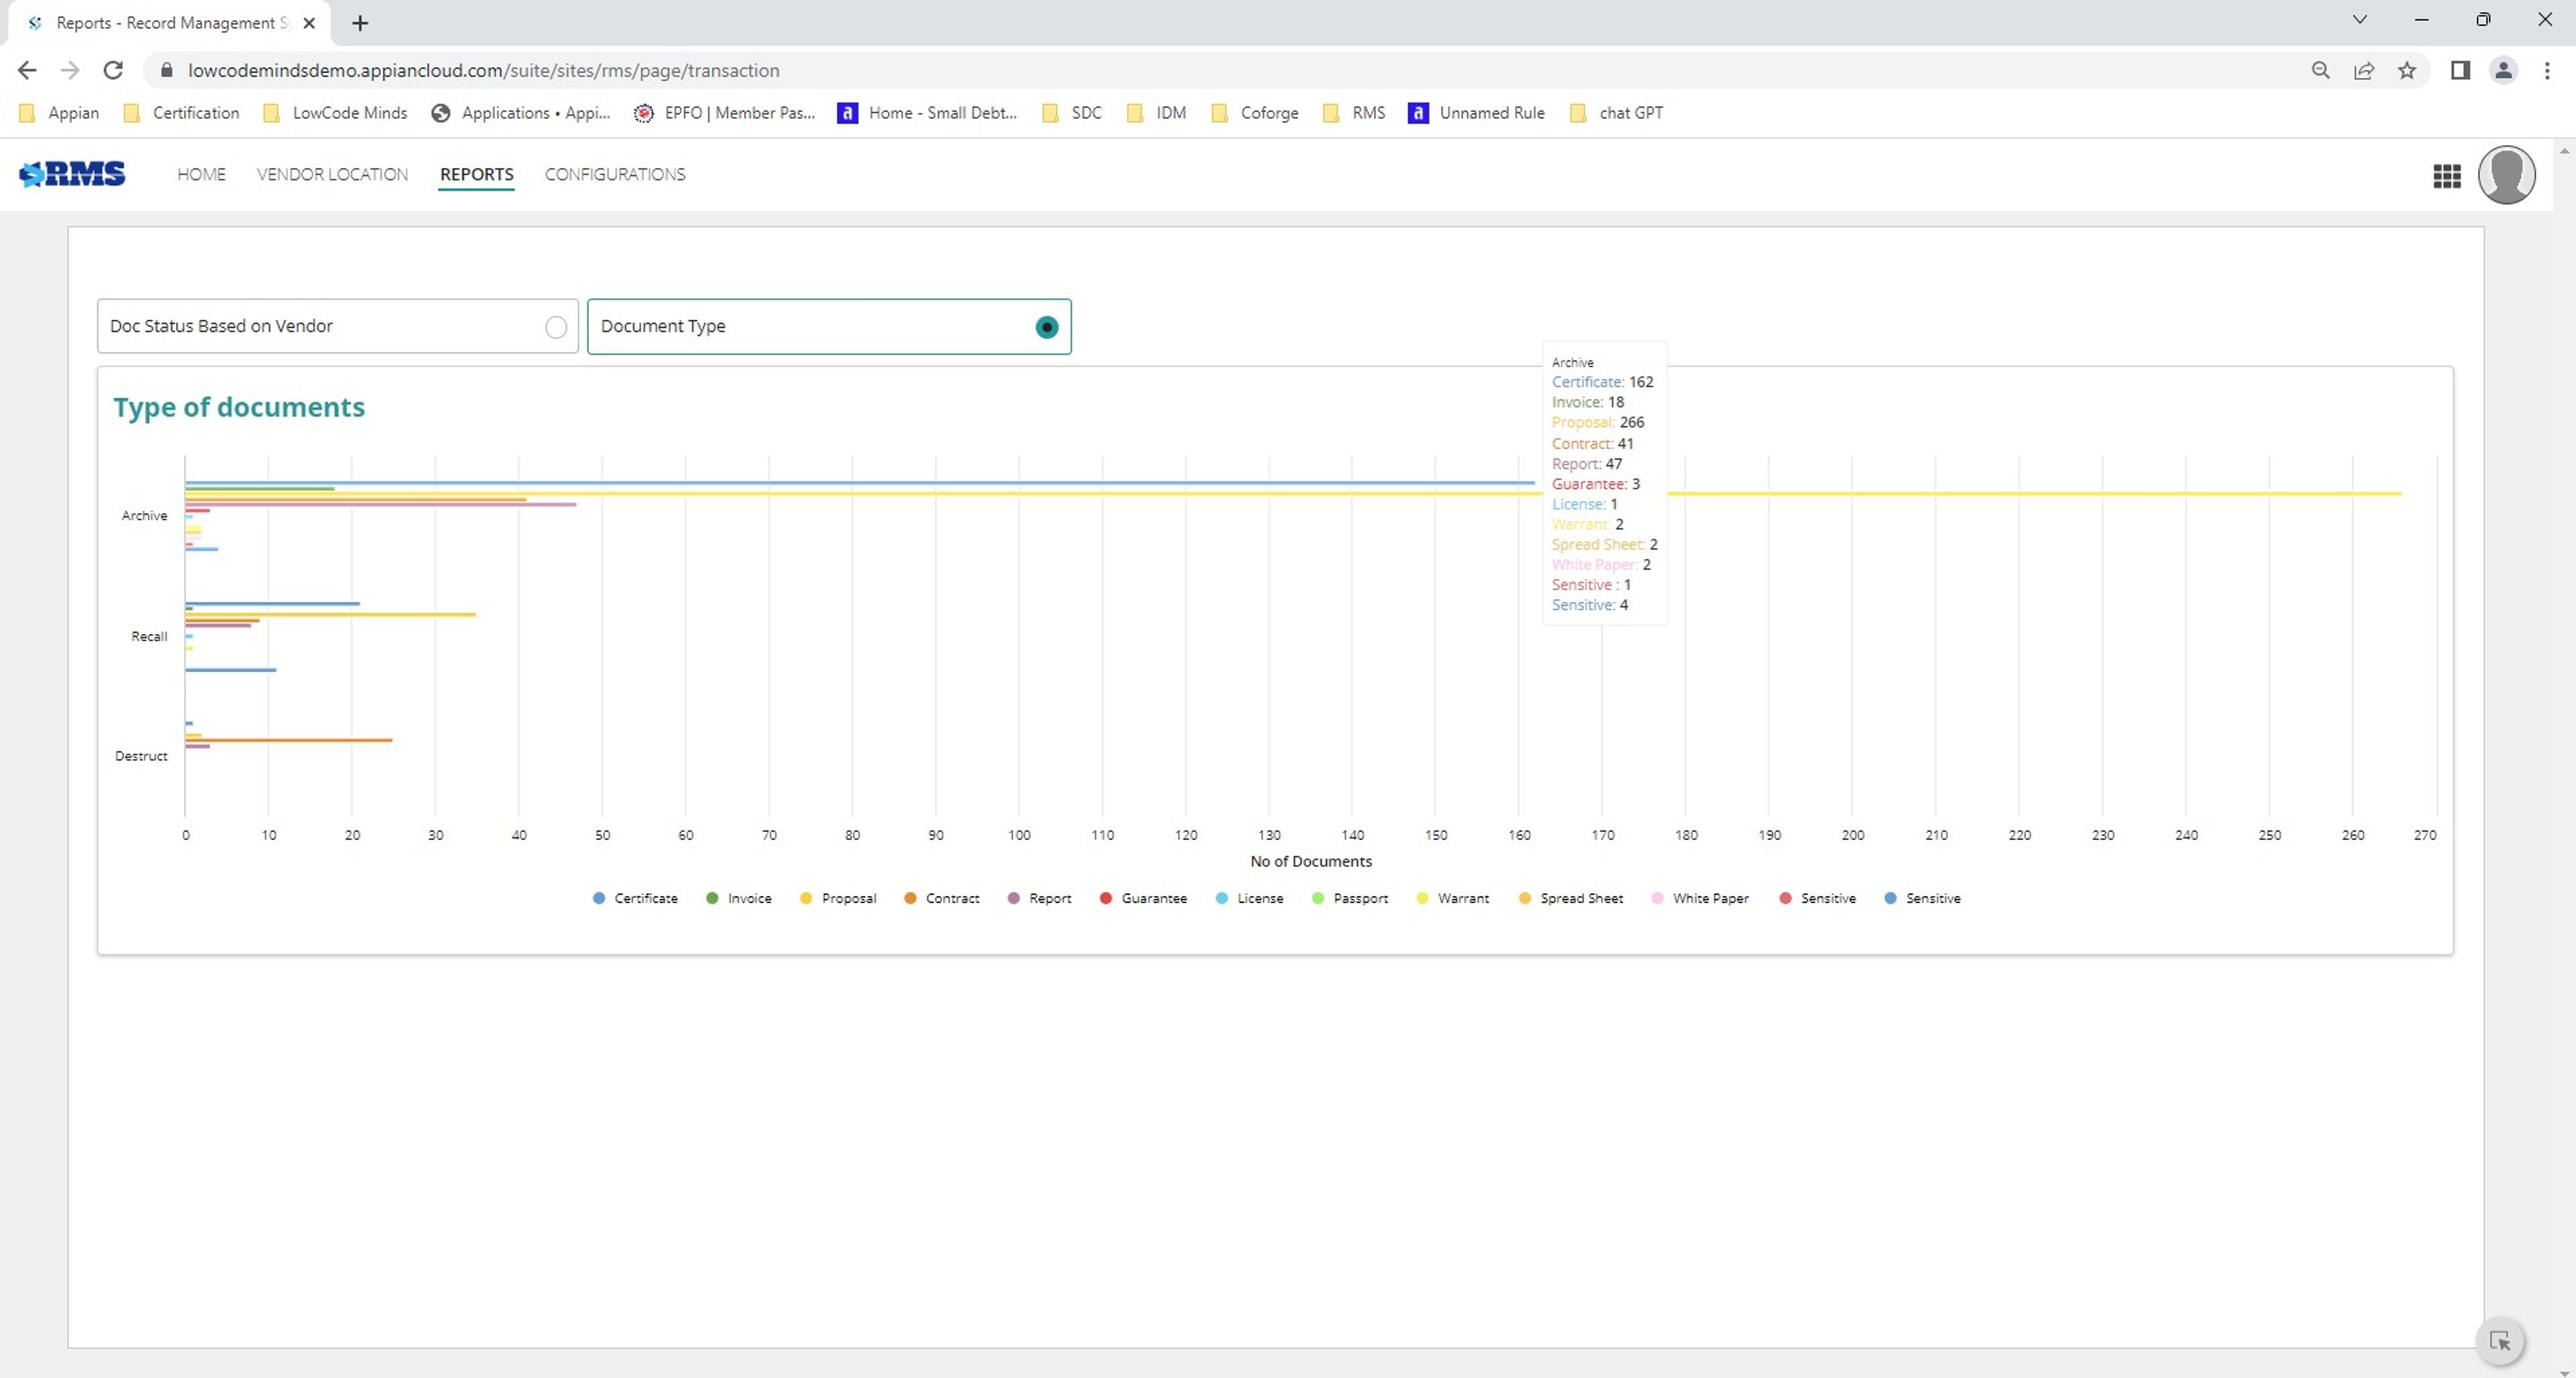Toggle Warrant series in the legend
Viewport: 2576px width, 1378px height.
(1453, 898)
